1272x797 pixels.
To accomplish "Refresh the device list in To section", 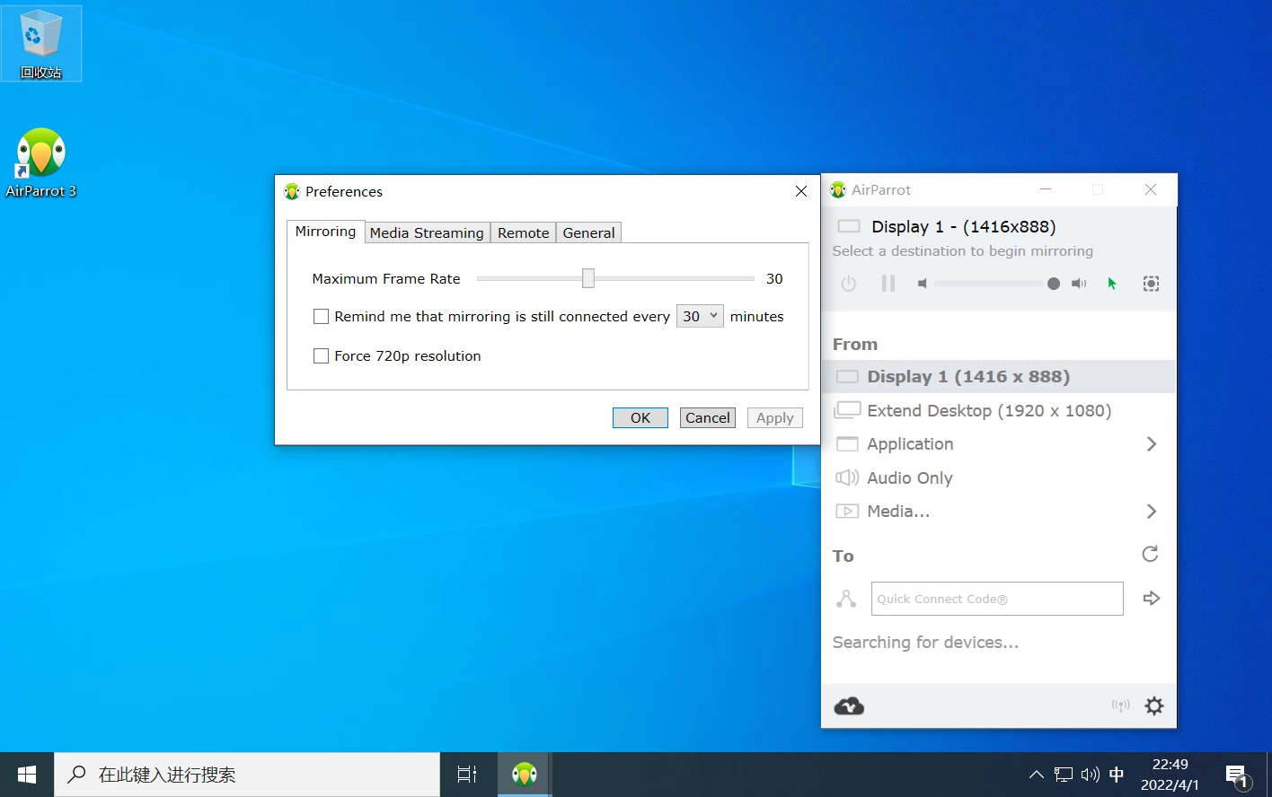I will pos(1150,555).
